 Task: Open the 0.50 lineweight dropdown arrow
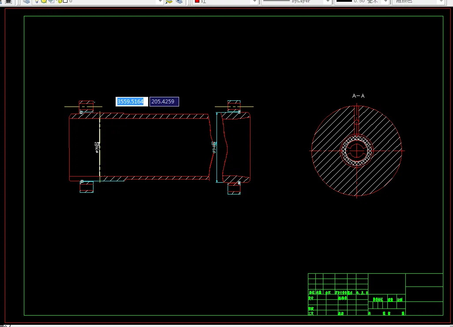click(x=386, y=1)
